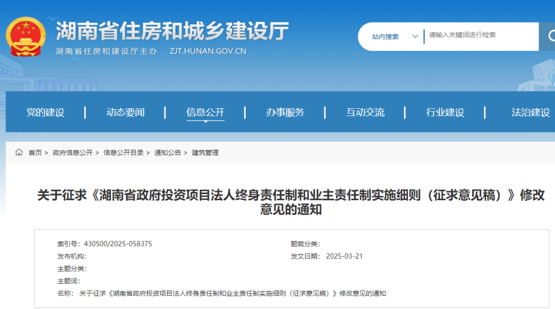Screen dimensions: 555x309
Task: Click the 信息公开目录 breadcrumb link
Action: tap(123, 152)
